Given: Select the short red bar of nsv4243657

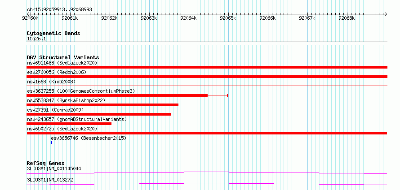Looking at the screenshot, I should [x=69, y=124].
